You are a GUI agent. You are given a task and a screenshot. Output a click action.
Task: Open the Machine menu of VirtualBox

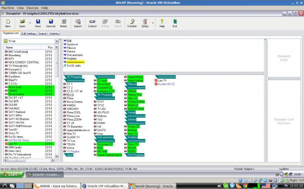(x=7, y=8)
